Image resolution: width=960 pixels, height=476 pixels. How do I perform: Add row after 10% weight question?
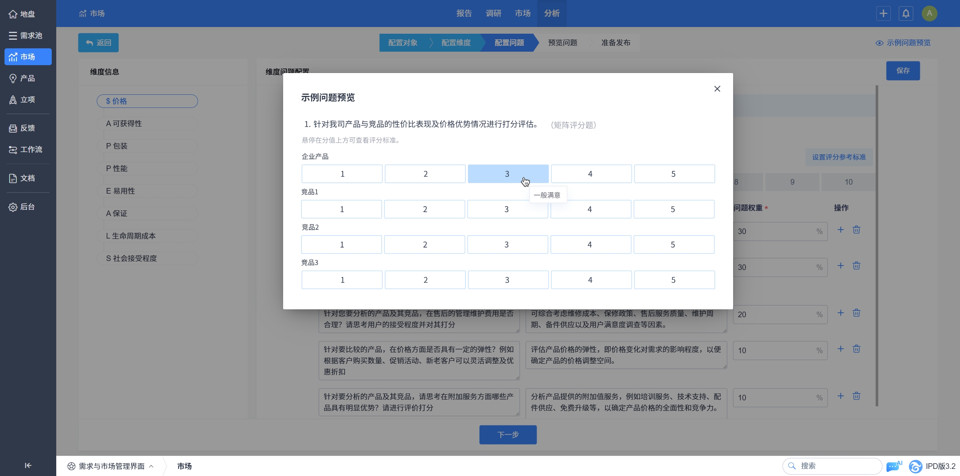click(840, 349)
